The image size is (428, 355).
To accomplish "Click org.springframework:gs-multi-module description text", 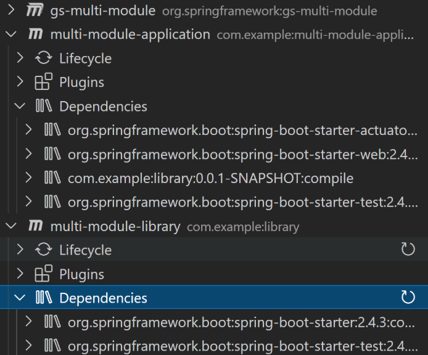I will [270, 11].
